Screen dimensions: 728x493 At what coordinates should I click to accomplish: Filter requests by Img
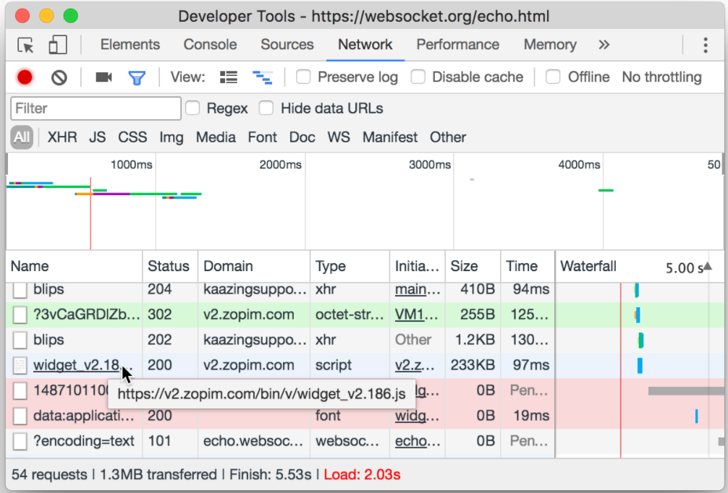(x=172, y=137)
